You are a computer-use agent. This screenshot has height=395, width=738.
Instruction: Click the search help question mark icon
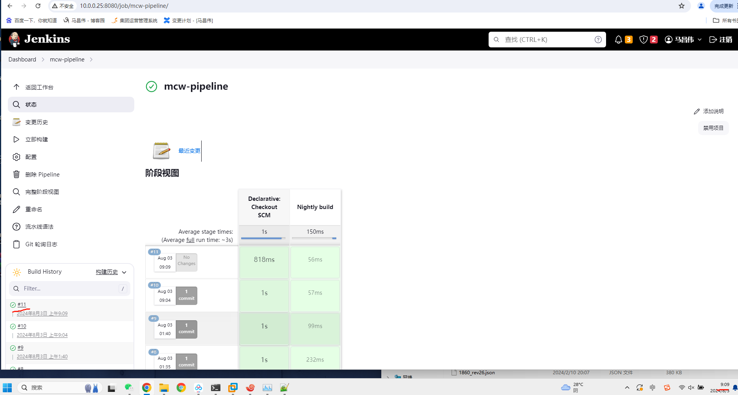[x=598, y=40]
